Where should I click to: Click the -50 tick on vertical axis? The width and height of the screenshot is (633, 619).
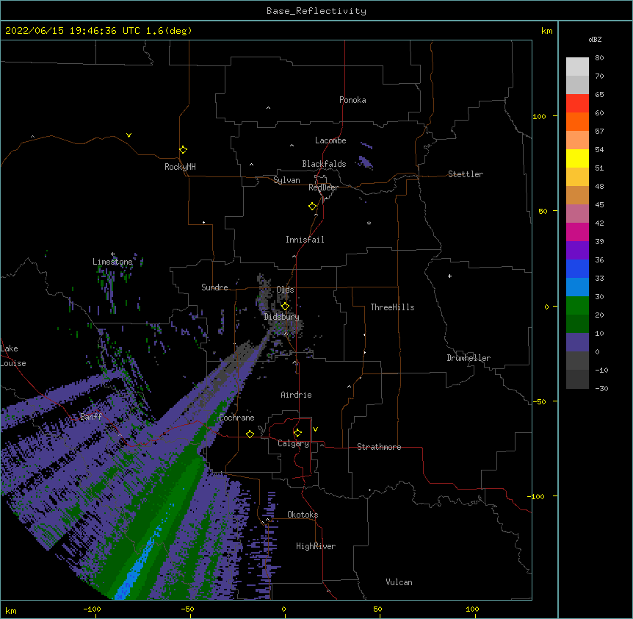(539, 401)
